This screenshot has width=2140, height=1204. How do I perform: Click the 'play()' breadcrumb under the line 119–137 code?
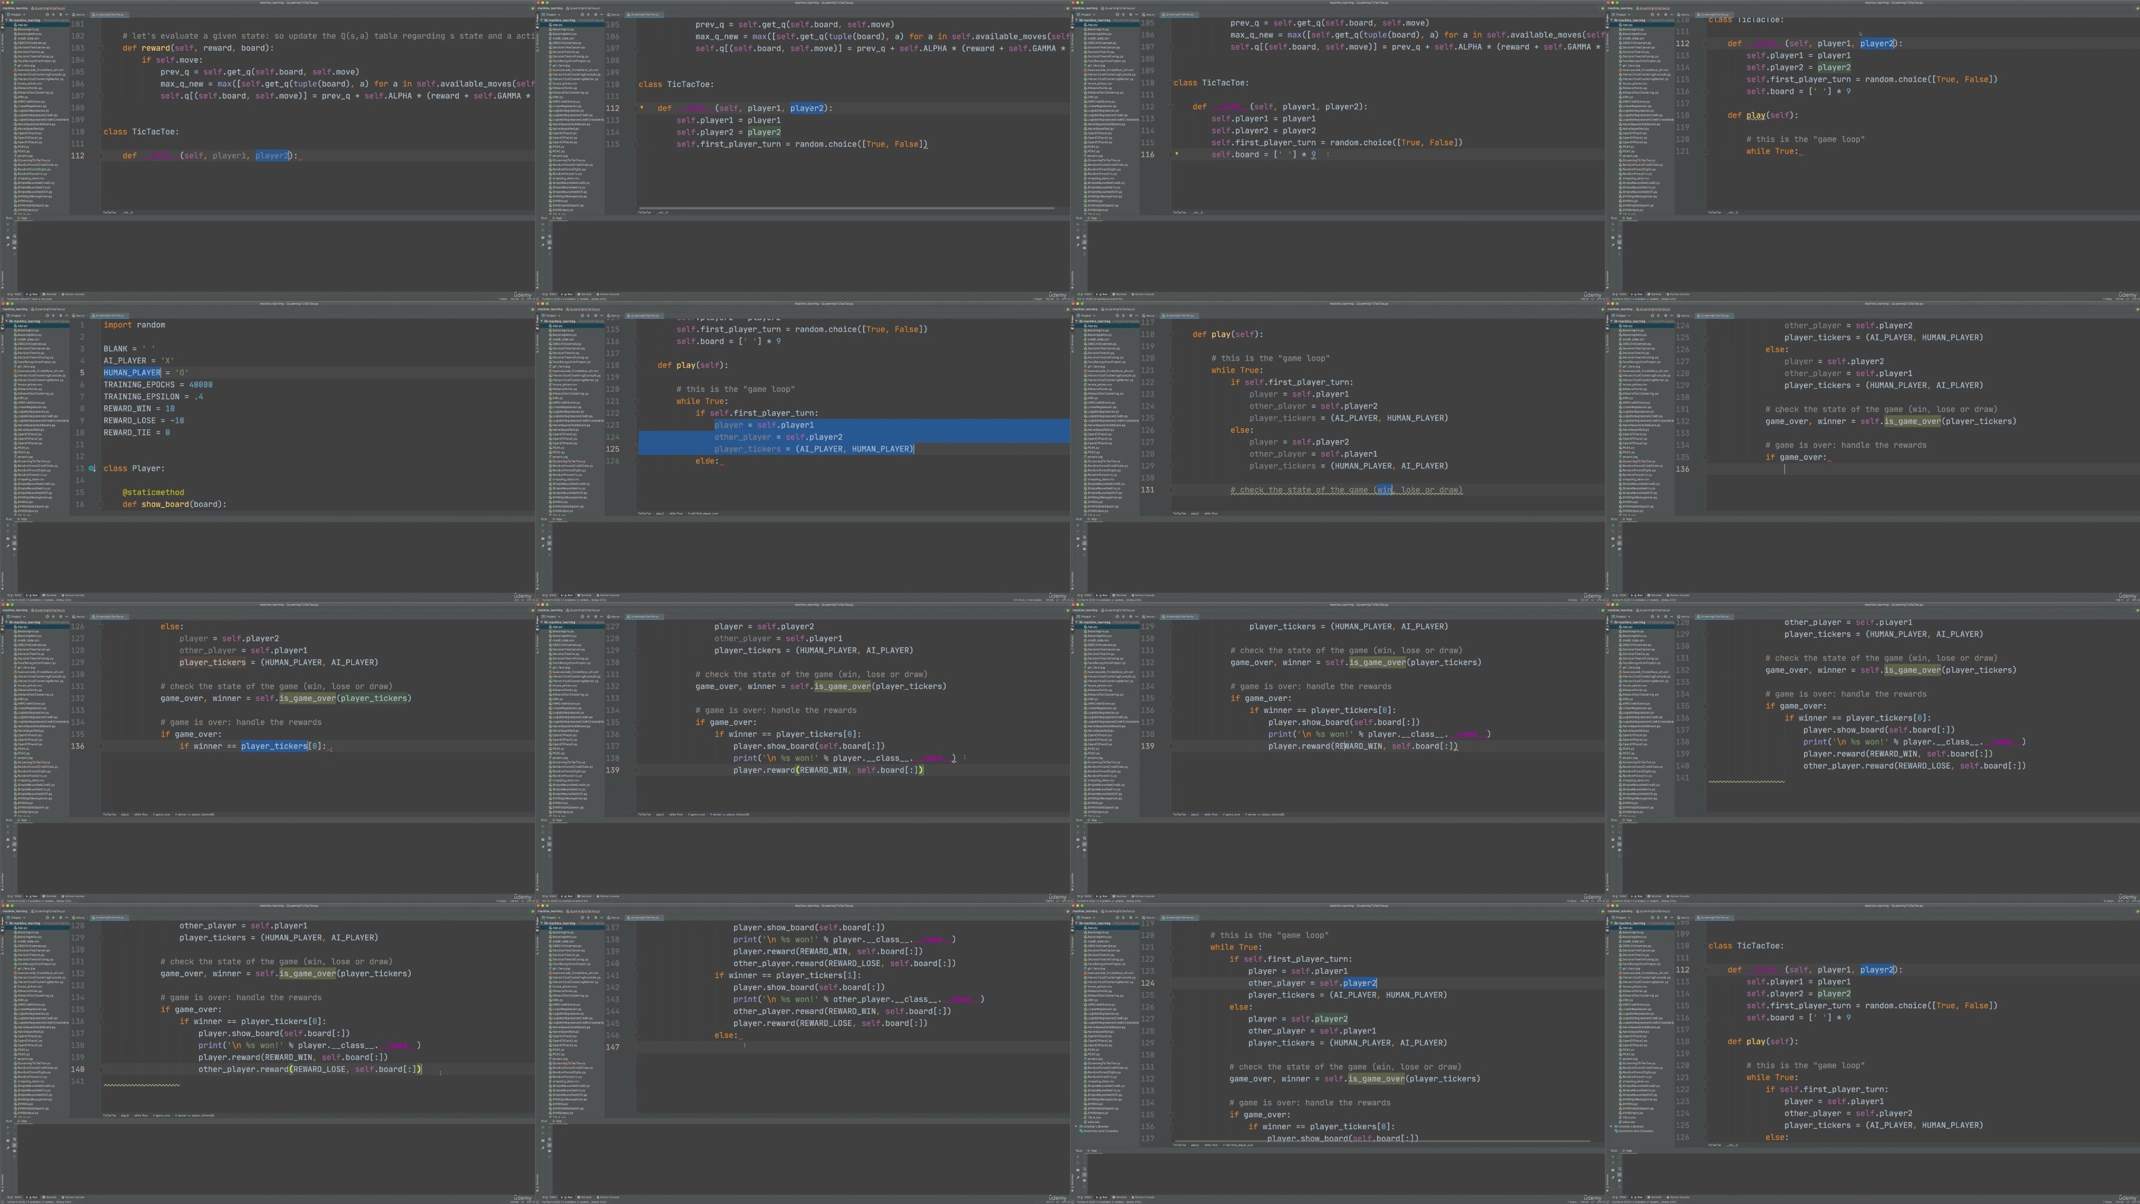pos(1196,1145)
